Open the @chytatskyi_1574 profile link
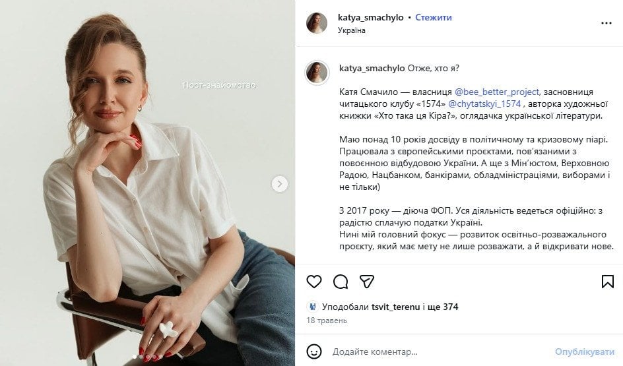 (x=485, y=104)
